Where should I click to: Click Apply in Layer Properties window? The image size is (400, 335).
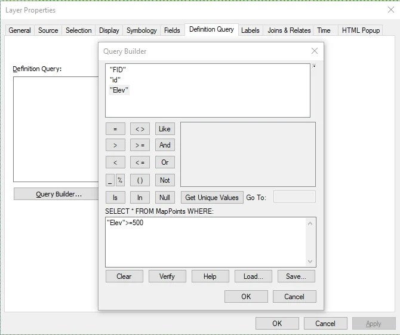click(x=374, y=324)
